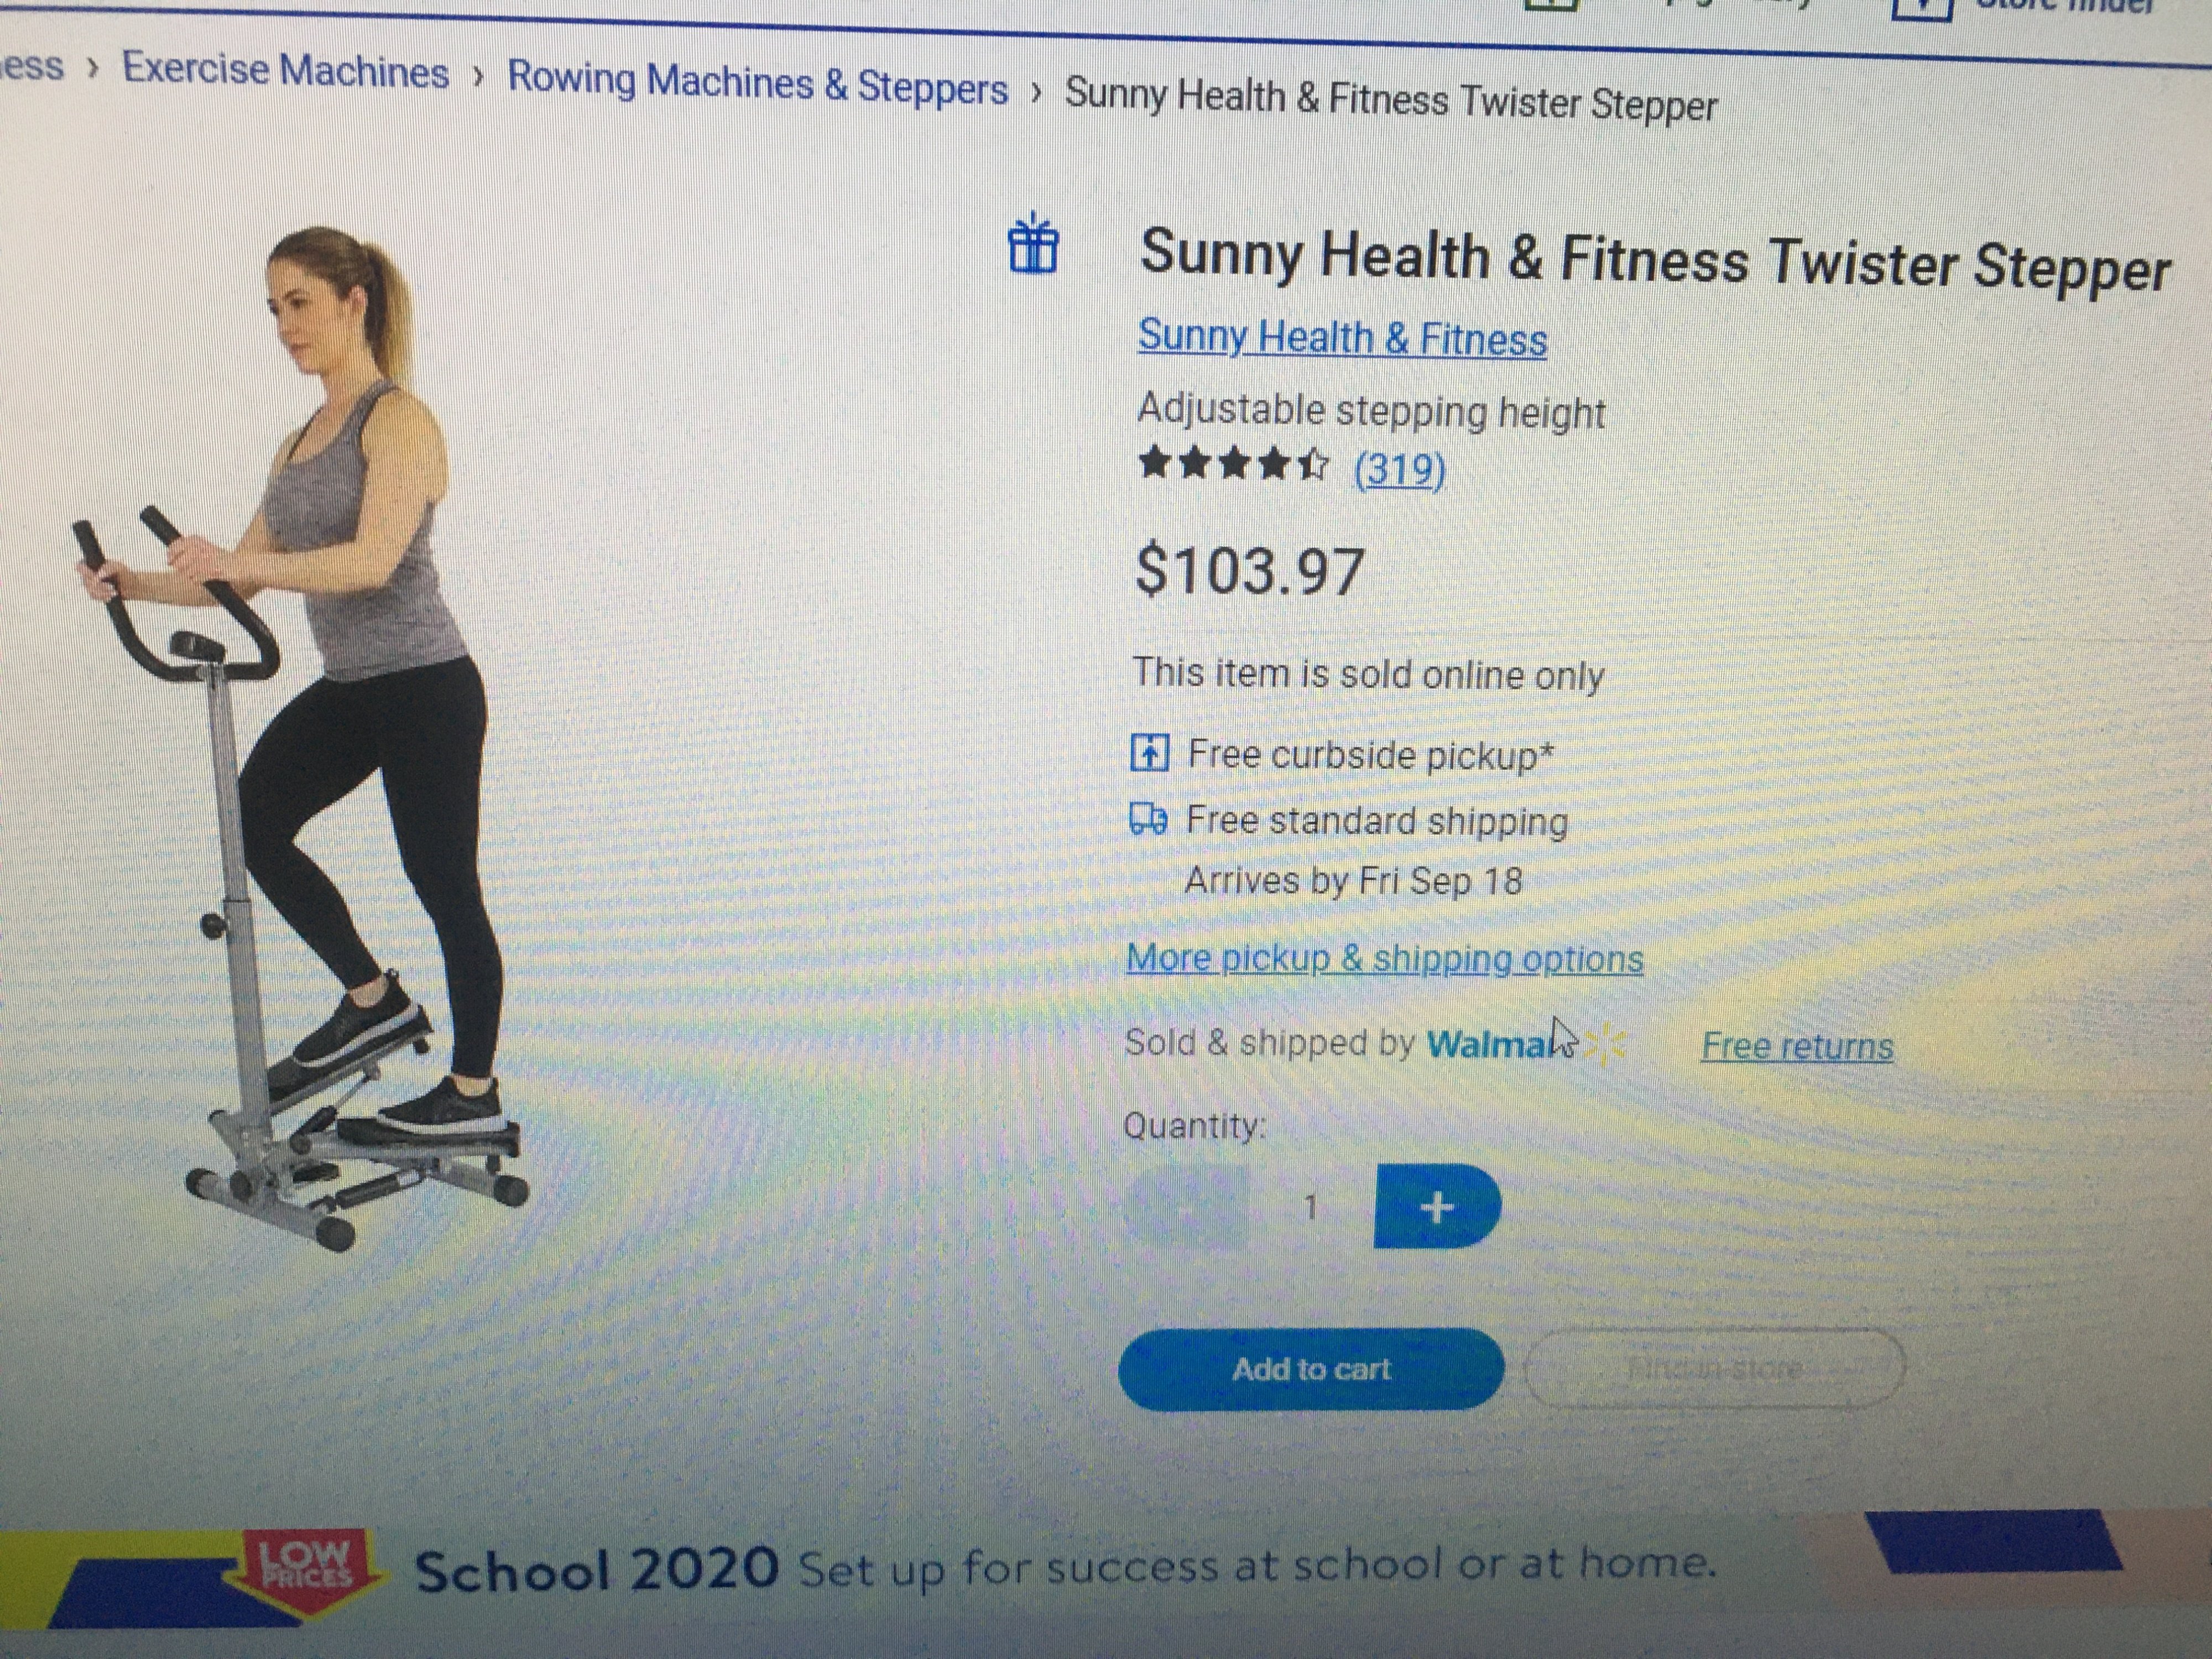Open More pickup & shipping options

[x=1384, y=959]
